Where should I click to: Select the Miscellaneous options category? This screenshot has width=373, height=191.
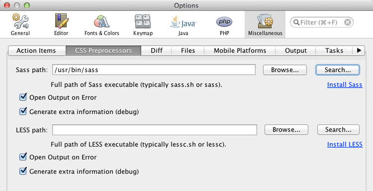(265, 25)
